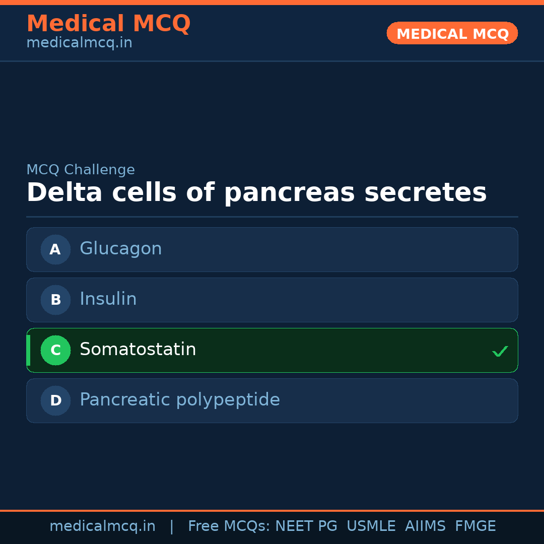Open the medicalmcq.in link in footer
The width and height of the screenshot is (544, 544).
(x=102, y=526)
